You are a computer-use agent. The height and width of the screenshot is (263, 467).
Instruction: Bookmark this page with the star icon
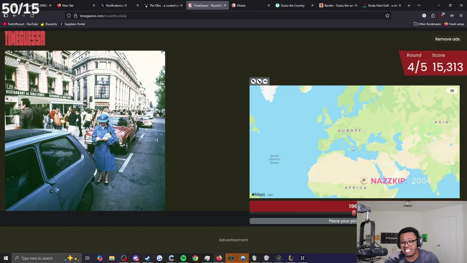coord(387,16)
